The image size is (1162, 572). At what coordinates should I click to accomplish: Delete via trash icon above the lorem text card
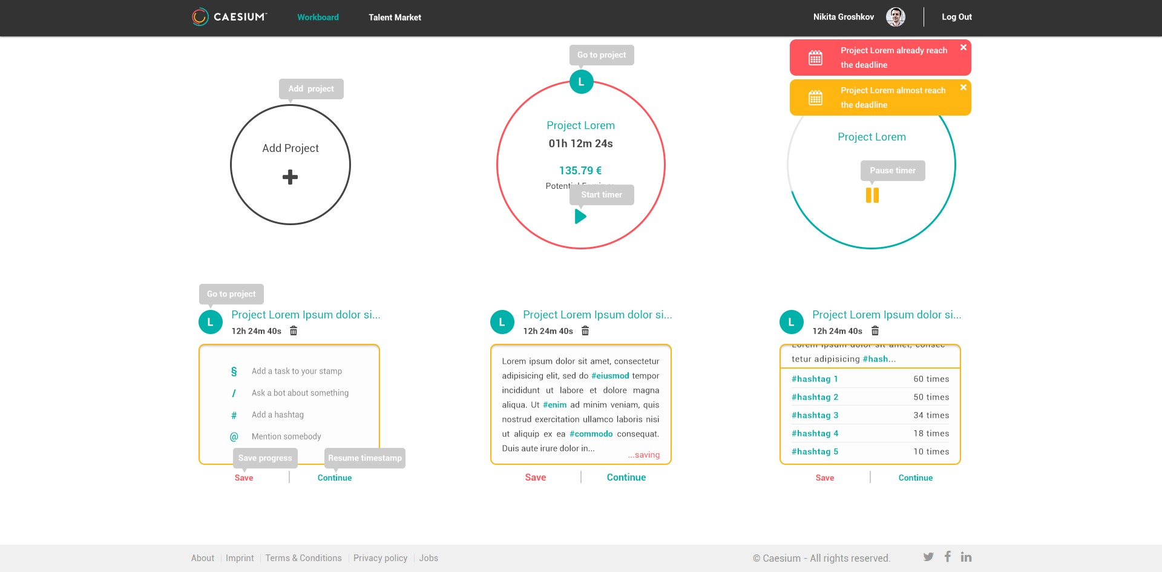click(585, 330)
